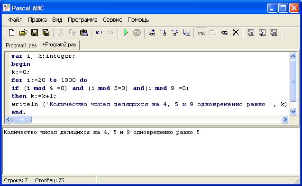Click the horizontal scrollbar left arrow
The image size is (302, 186).
click(x=9, y=120)
